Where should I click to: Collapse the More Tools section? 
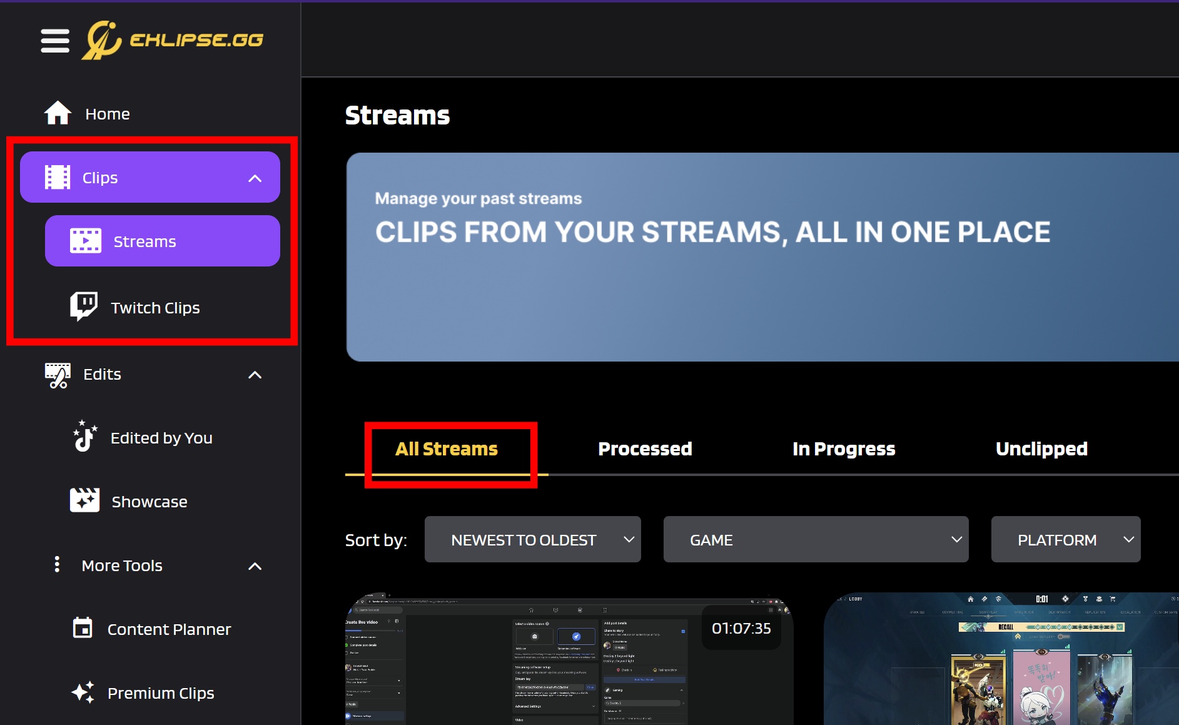pyautogui.click(x=255, y=565)
